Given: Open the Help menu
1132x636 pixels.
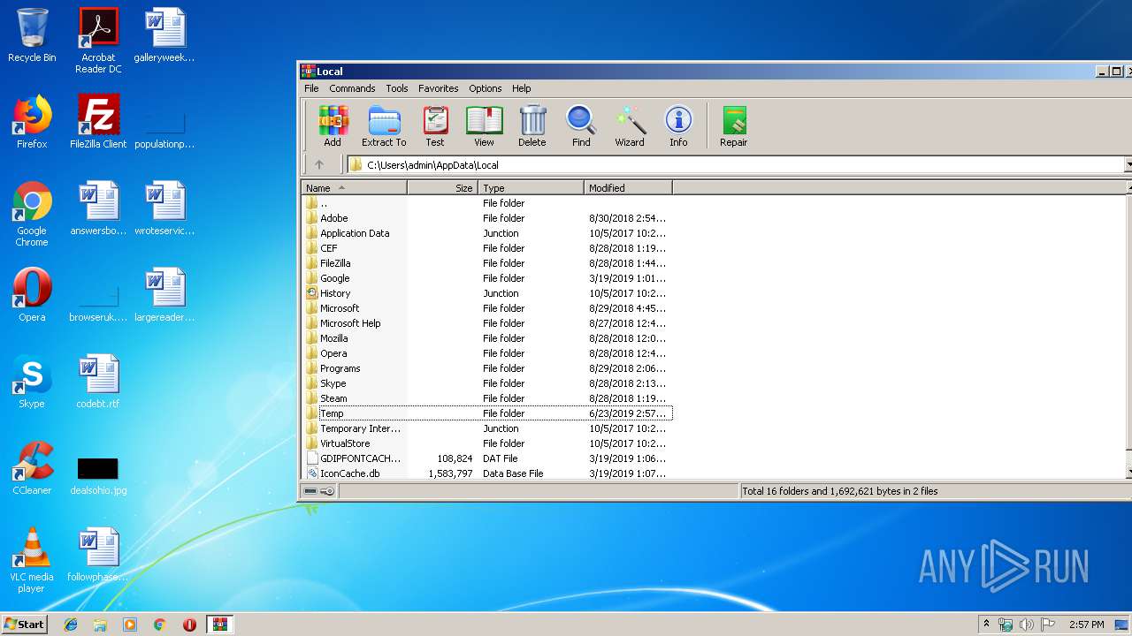Looking at the screenshot, I should point(522,88).
